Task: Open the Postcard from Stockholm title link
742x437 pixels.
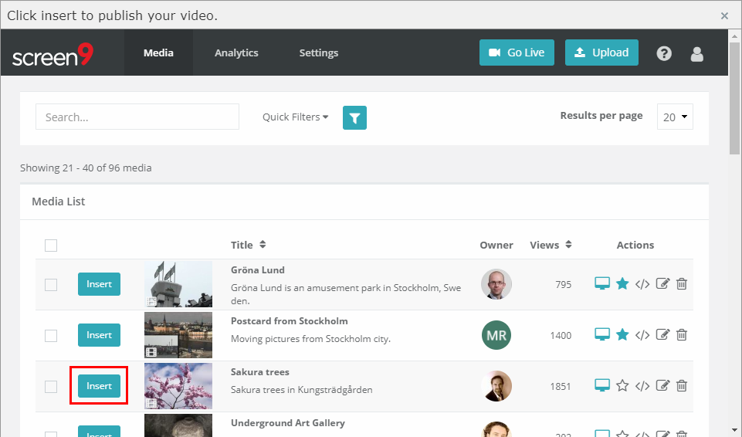Action: point(289,321)
